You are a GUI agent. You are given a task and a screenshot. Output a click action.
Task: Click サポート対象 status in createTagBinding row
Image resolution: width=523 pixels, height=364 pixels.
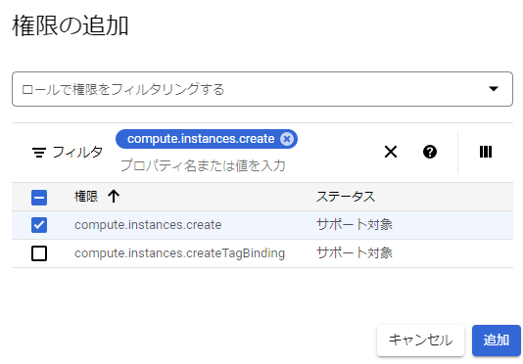pyautogui.click(x=355, y=252)
